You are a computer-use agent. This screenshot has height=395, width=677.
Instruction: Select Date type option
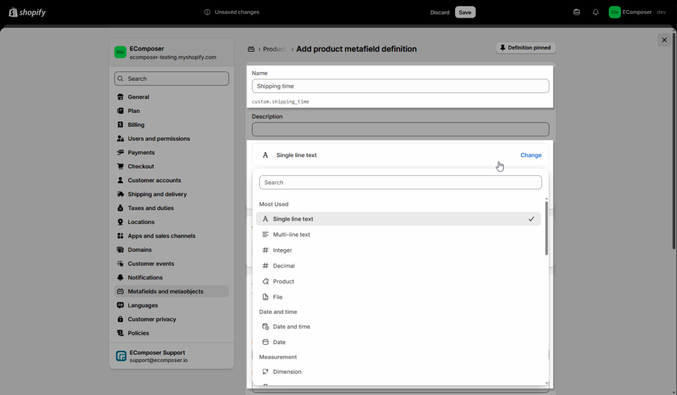coord(398,342)
